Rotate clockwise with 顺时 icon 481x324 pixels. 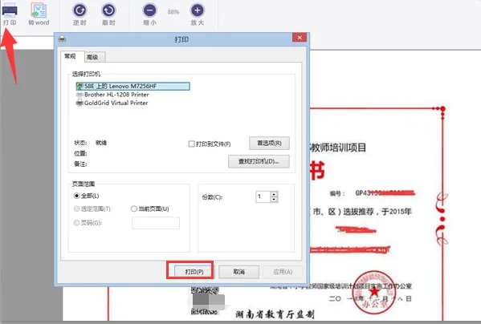point(108,10)
